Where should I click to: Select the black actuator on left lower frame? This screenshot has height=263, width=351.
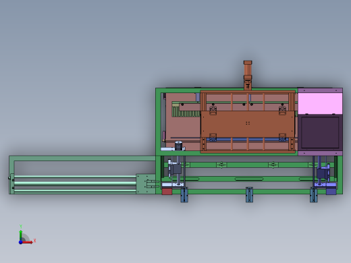click(175, 169)
